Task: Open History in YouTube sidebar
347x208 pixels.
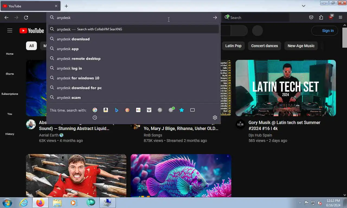Action: (10, 134)
